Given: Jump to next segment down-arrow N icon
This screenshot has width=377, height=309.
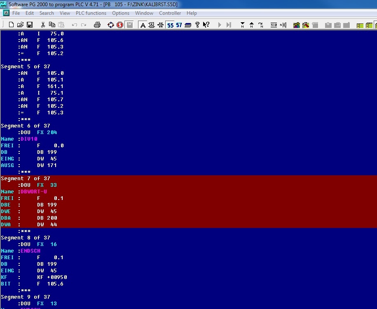Looking at the screenshot, I should 242,25.
